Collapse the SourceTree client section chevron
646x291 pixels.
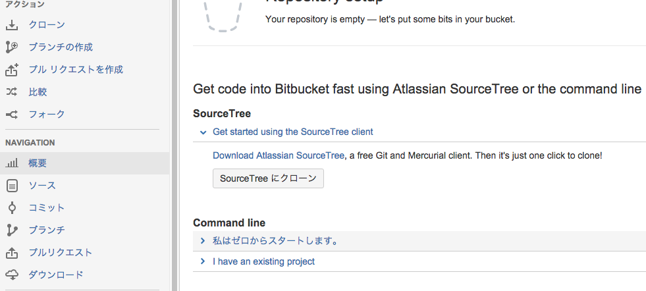click(203, 132)
